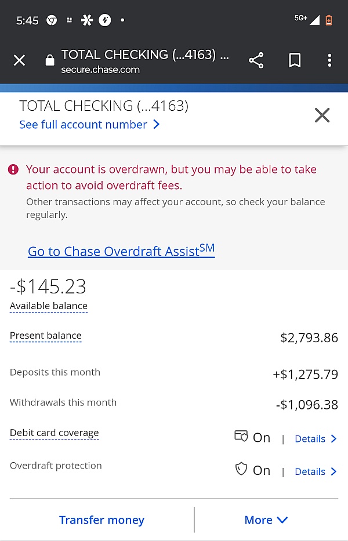The width and height of the screenshot is (348, 541).
Task: Tap the Available balance label for info
Action: point(49,306)
